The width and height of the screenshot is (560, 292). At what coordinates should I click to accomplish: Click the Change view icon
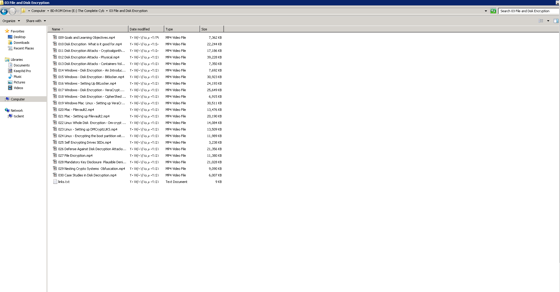pos(541,21)
